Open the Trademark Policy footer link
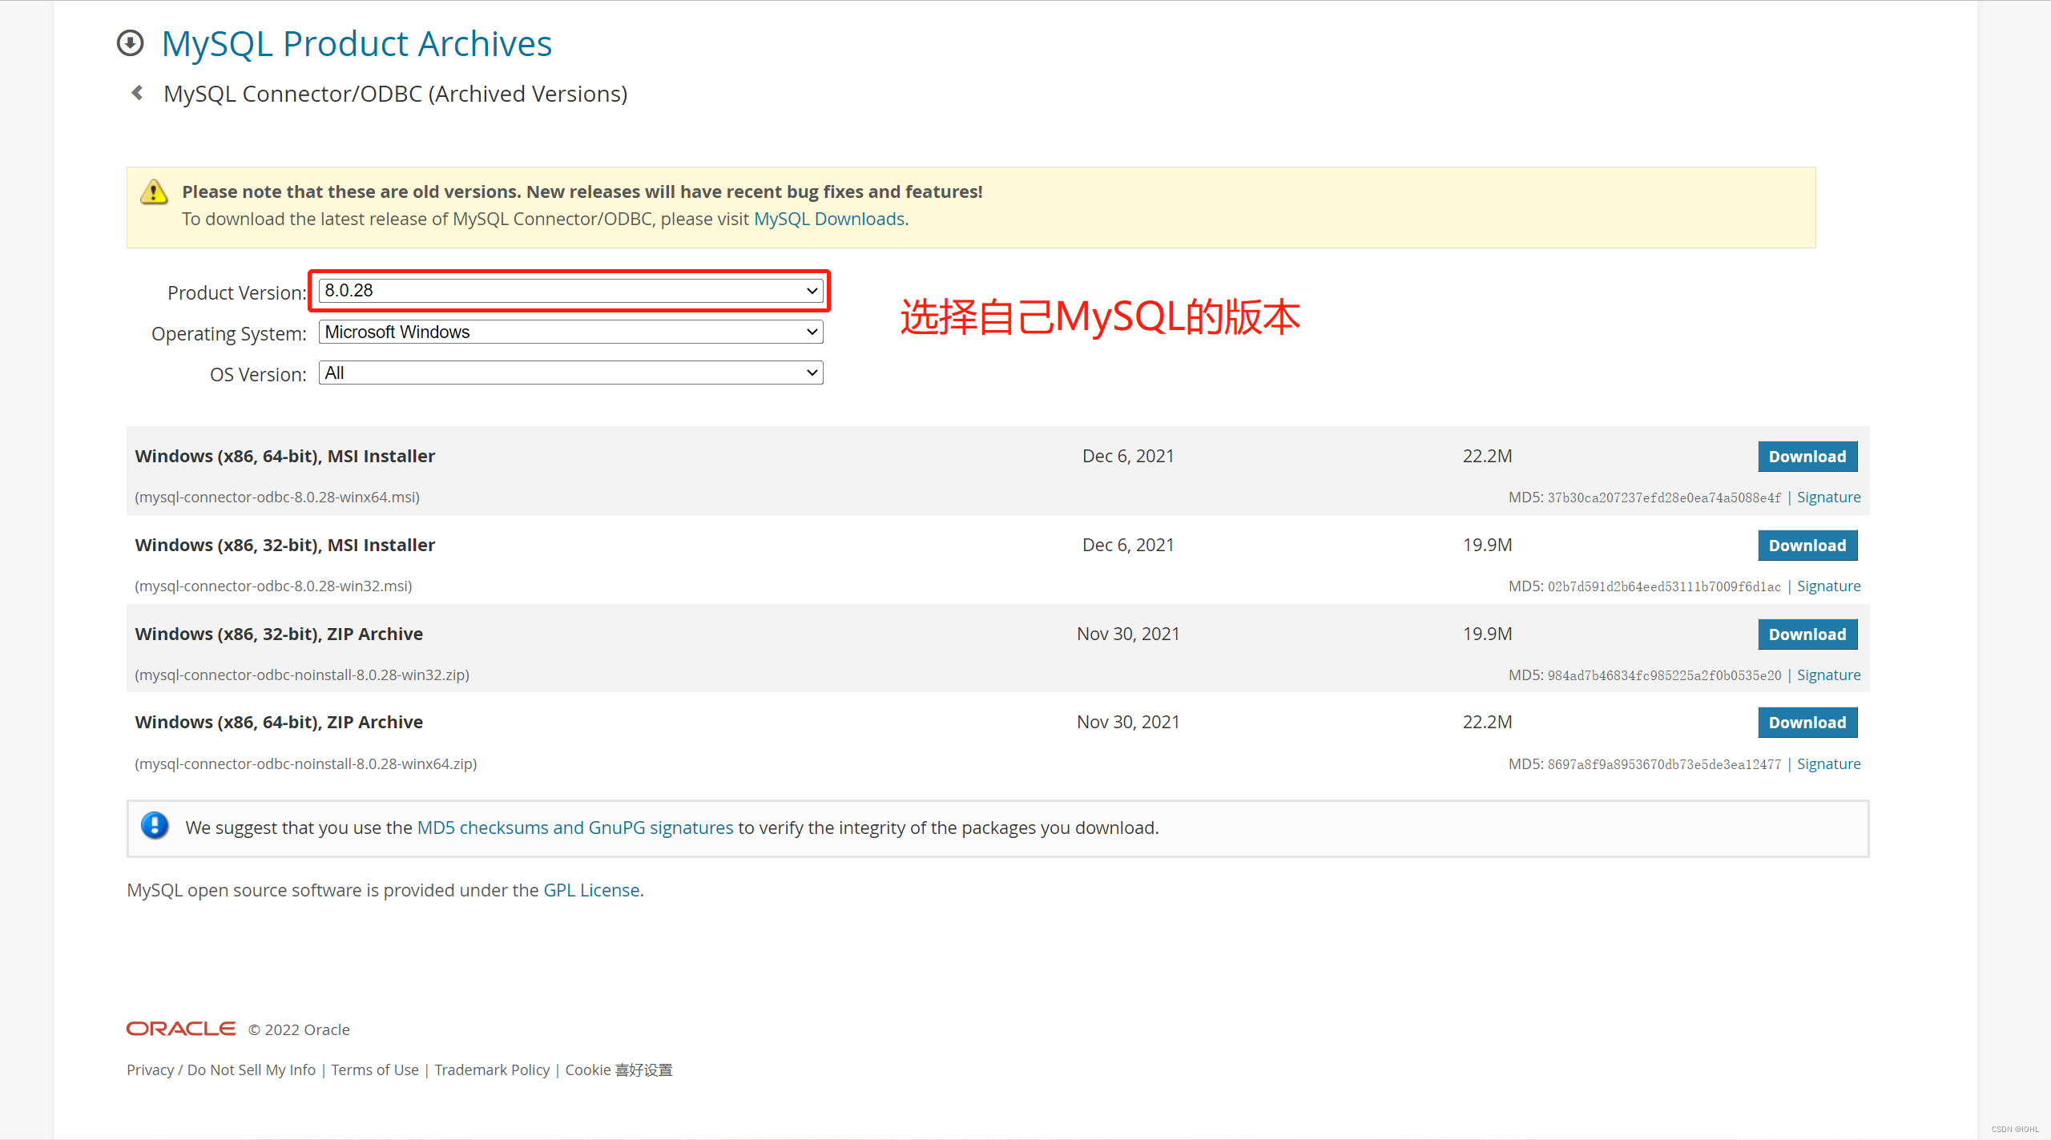Viewport: 2051px width, 1140px height. [492, 1070]
